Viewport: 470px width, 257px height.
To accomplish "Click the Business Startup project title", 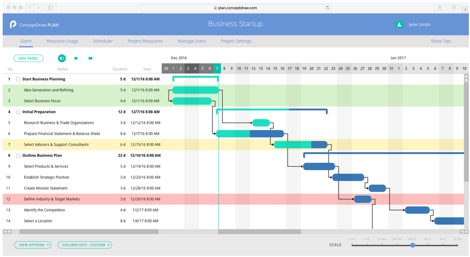I will click(x=235, y=24).
